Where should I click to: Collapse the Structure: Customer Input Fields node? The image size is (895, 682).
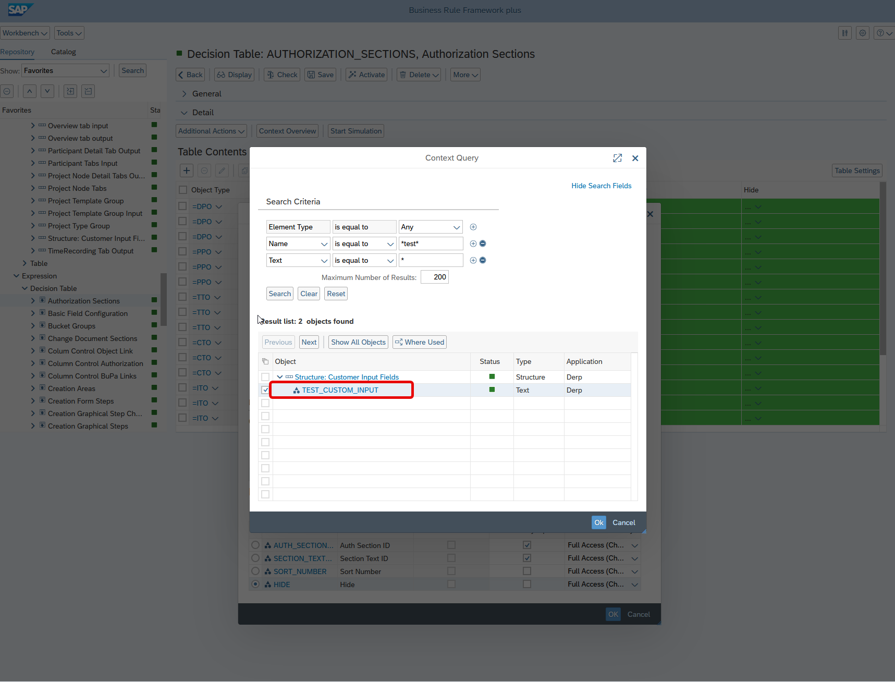tap(280, 377)
